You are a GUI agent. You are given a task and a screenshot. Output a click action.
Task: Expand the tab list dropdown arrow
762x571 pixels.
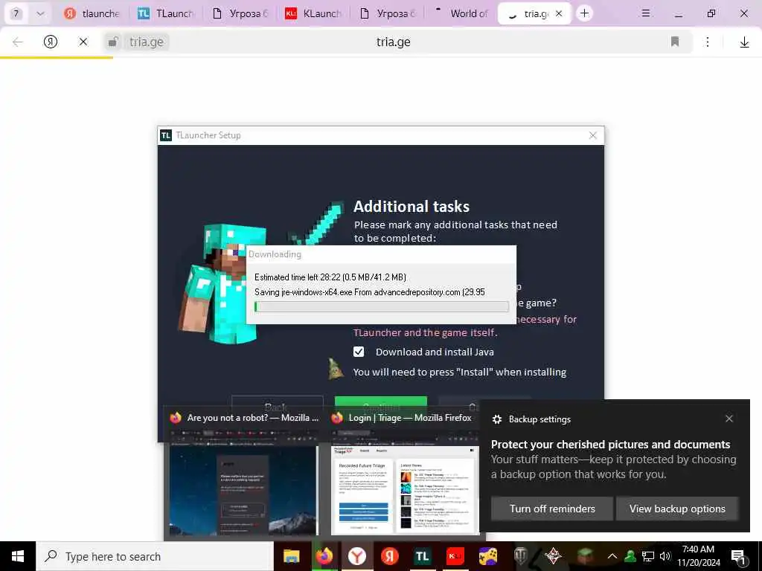pos(41,13)
